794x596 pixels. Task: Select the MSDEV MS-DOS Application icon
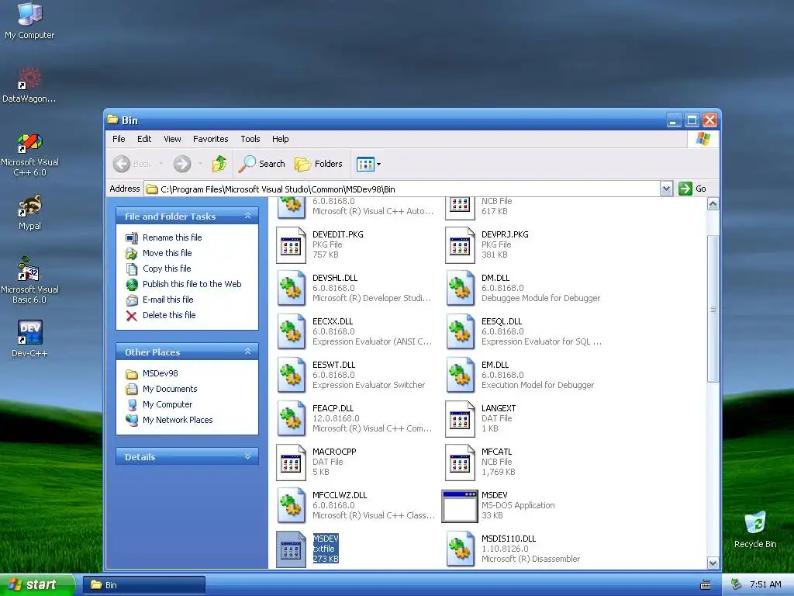[460, 506]
